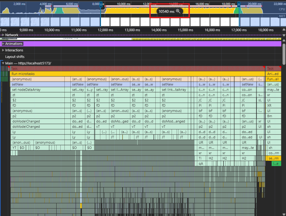Grab the left overview selection handle
This screenshot has width=286, height=216.
[101, 4]
